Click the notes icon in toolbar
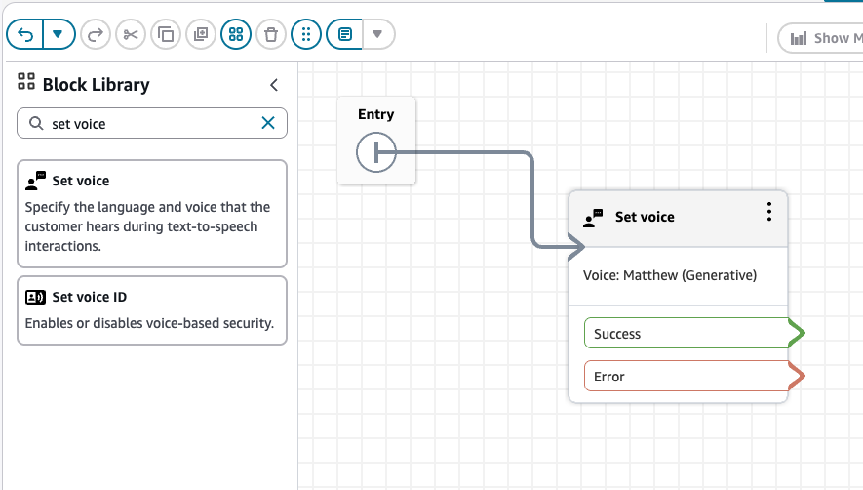 (344, 35)
